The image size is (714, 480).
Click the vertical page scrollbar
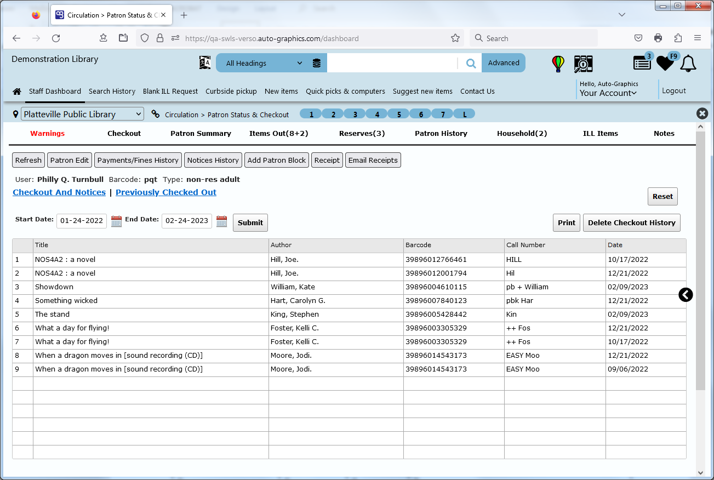tap(701, 260)
